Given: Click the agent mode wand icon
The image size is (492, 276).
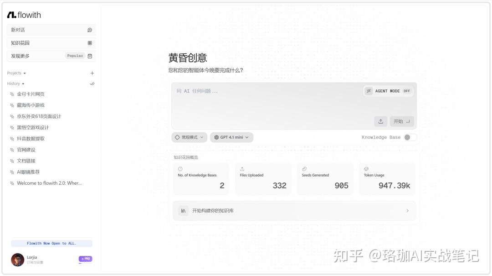Looking at the screenshot, I should [369, 91].
